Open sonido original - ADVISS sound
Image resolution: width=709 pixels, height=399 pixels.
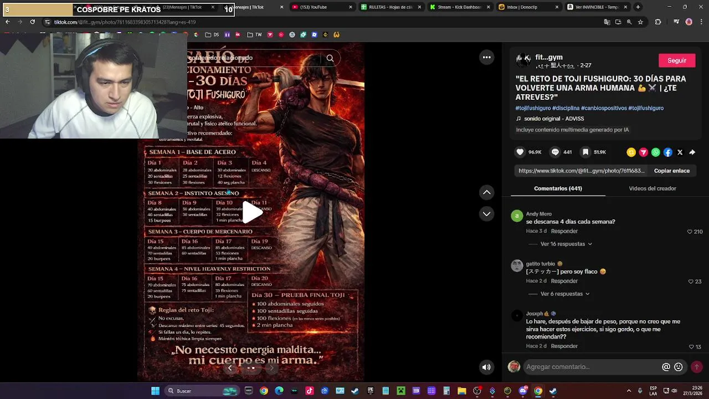coord(554,119)
